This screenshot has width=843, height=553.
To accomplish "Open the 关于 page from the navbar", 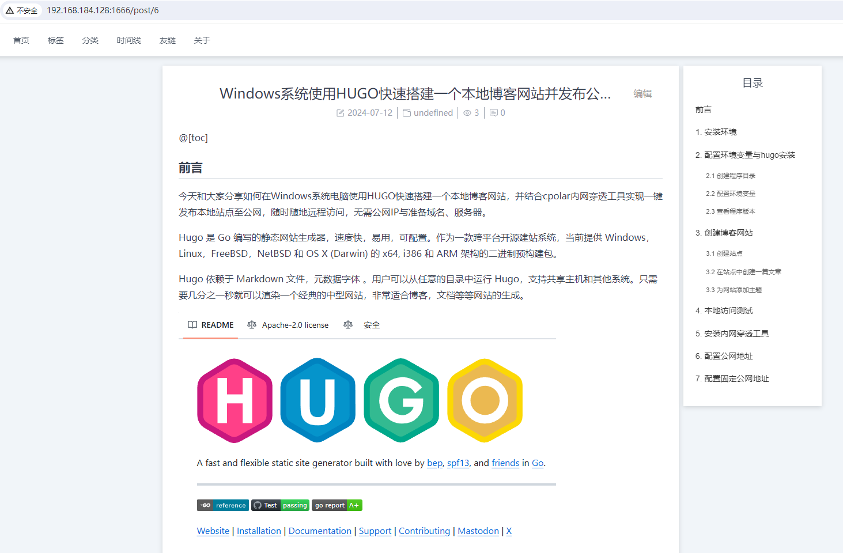I will coord(202,40).
